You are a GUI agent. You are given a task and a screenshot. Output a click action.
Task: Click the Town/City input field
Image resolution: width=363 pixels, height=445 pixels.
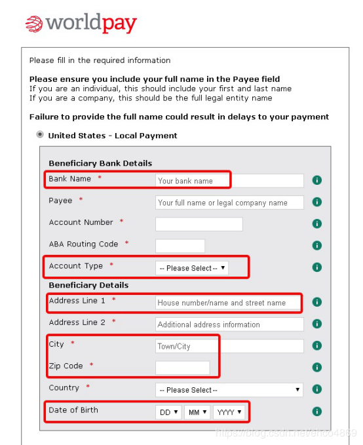tap(229, 346)
